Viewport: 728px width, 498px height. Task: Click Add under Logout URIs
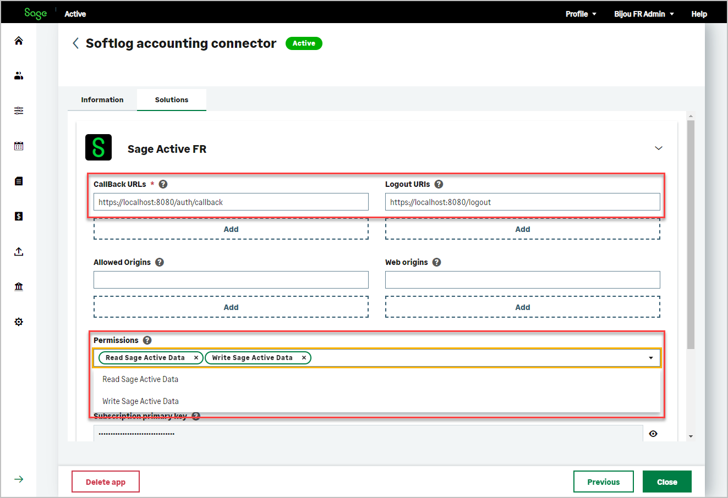point(523,229)
